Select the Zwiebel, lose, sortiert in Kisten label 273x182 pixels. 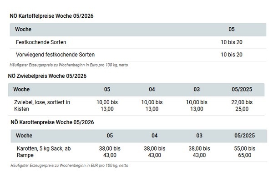[42, 106]
